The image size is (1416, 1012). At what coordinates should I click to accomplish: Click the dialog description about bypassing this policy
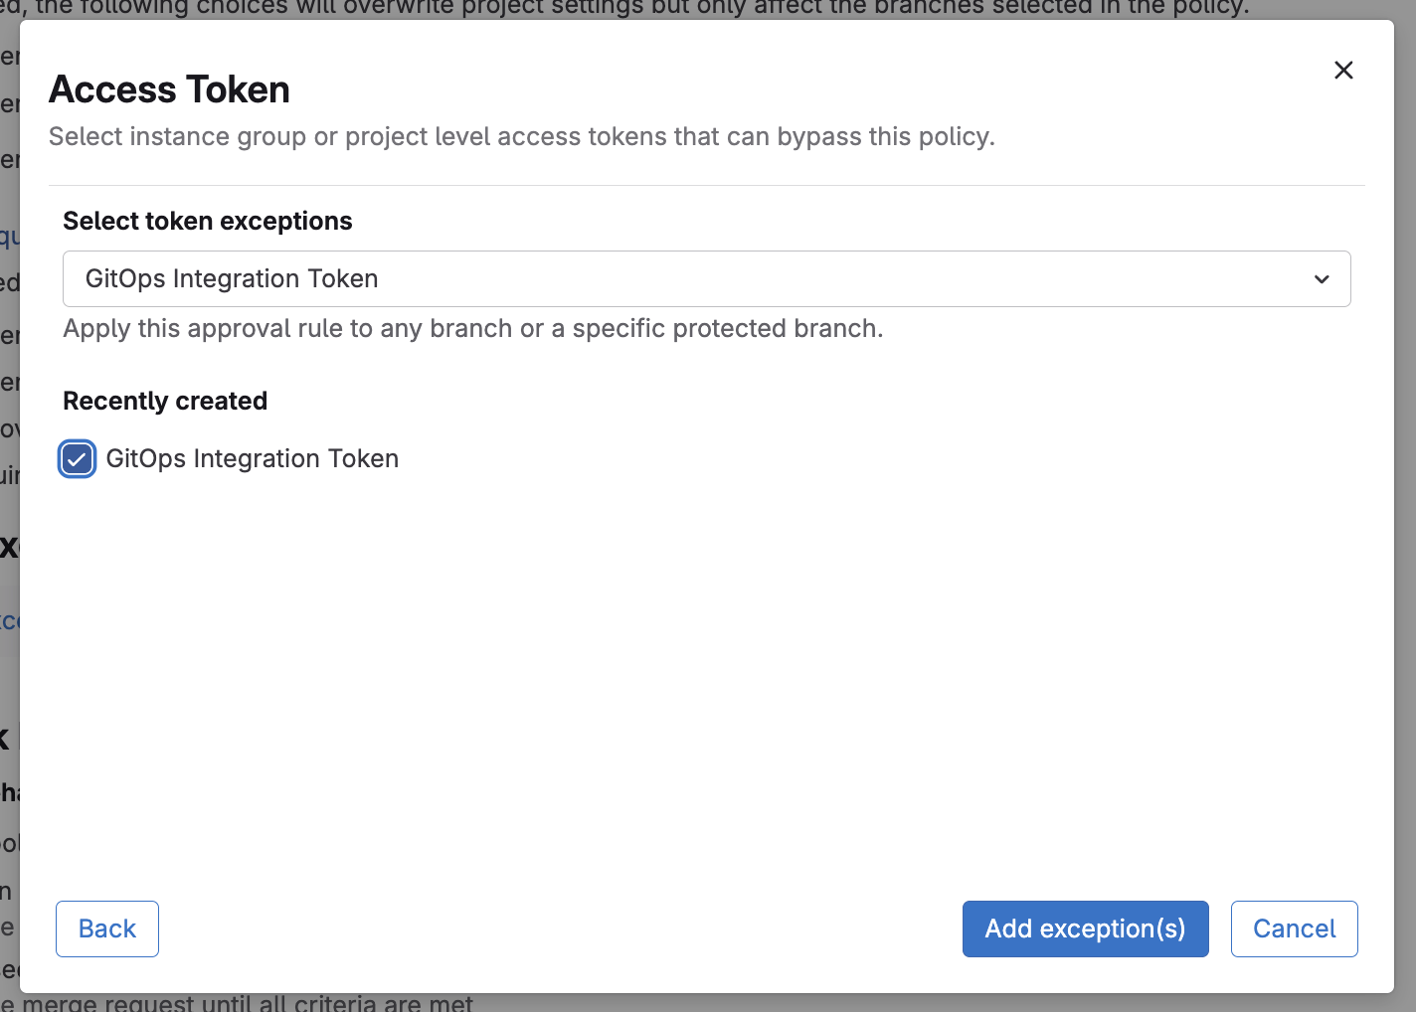(521, 136)
